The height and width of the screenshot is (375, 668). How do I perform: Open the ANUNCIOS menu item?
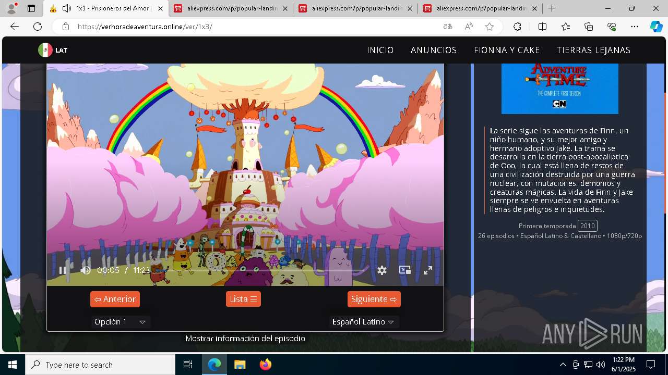click(x=434, y=50)
